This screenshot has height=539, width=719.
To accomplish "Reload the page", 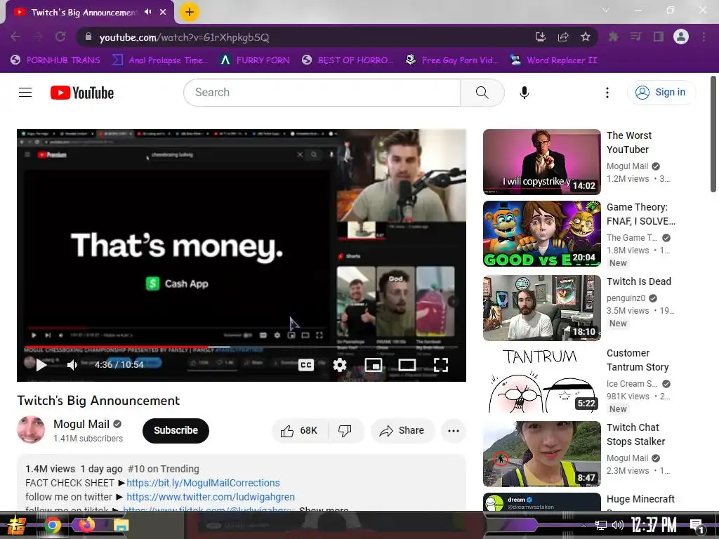I will (60, 36).
